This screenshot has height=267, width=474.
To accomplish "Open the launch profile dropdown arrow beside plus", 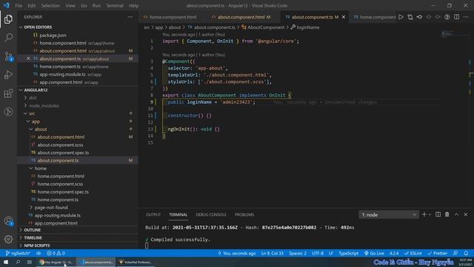I will coord(430,214).
